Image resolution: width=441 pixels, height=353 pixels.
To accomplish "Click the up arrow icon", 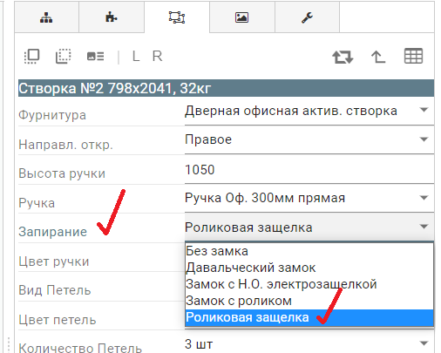I will tap(378, 57).
